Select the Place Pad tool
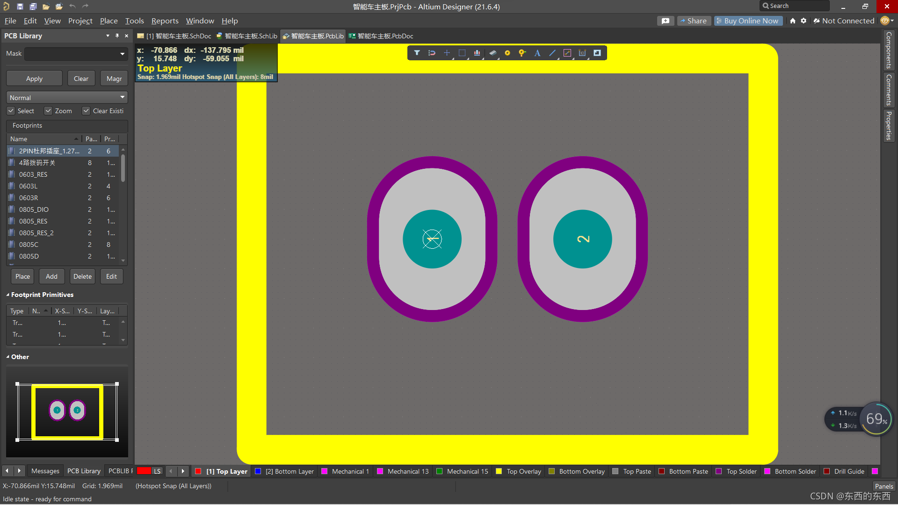The height and width of the screenshot is (505, 898). pyautogui.click(x=507, y=53)
